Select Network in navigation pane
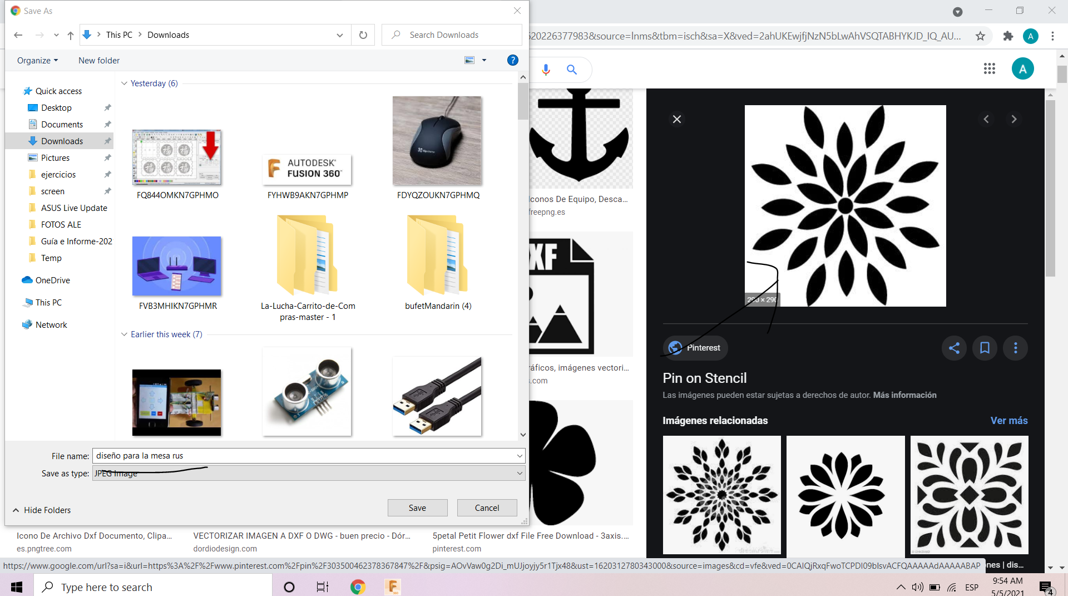 coord(51,324)
